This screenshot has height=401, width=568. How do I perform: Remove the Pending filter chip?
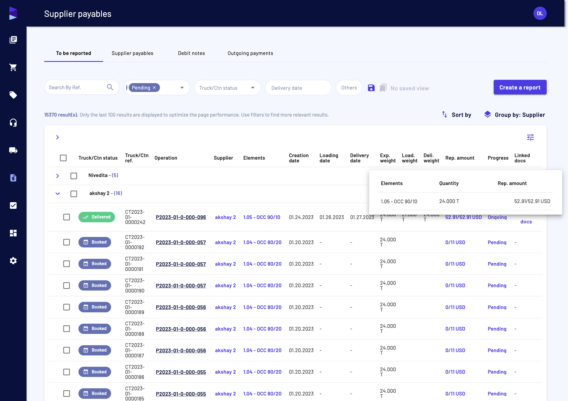click(154, 88)
